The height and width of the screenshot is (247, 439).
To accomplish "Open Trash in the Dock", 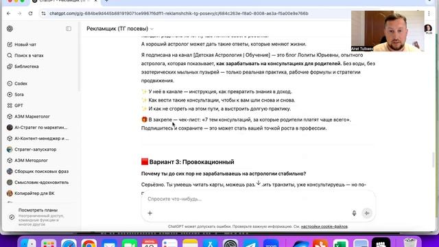I will pyautogui.click(x=410, y=243).
